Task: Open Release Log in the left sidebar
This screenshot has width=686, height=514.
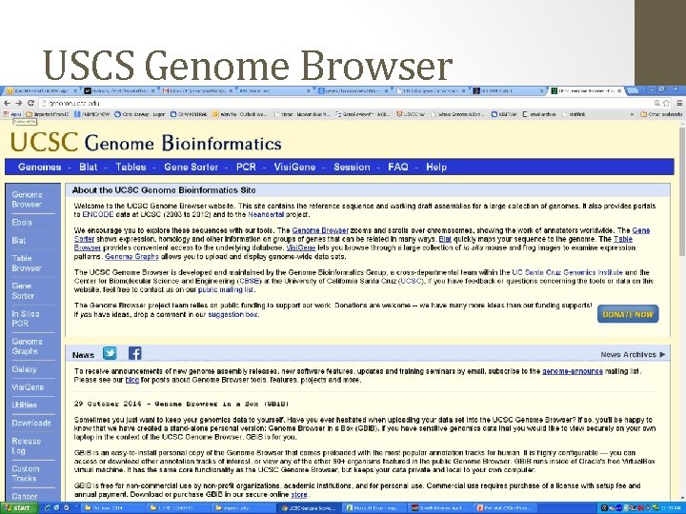Action: [x=27, y=445]
